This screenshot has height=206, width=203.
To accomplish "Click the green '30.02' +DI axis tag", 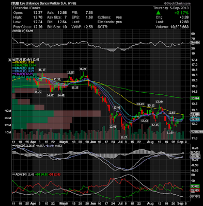I will pos(195,186).
